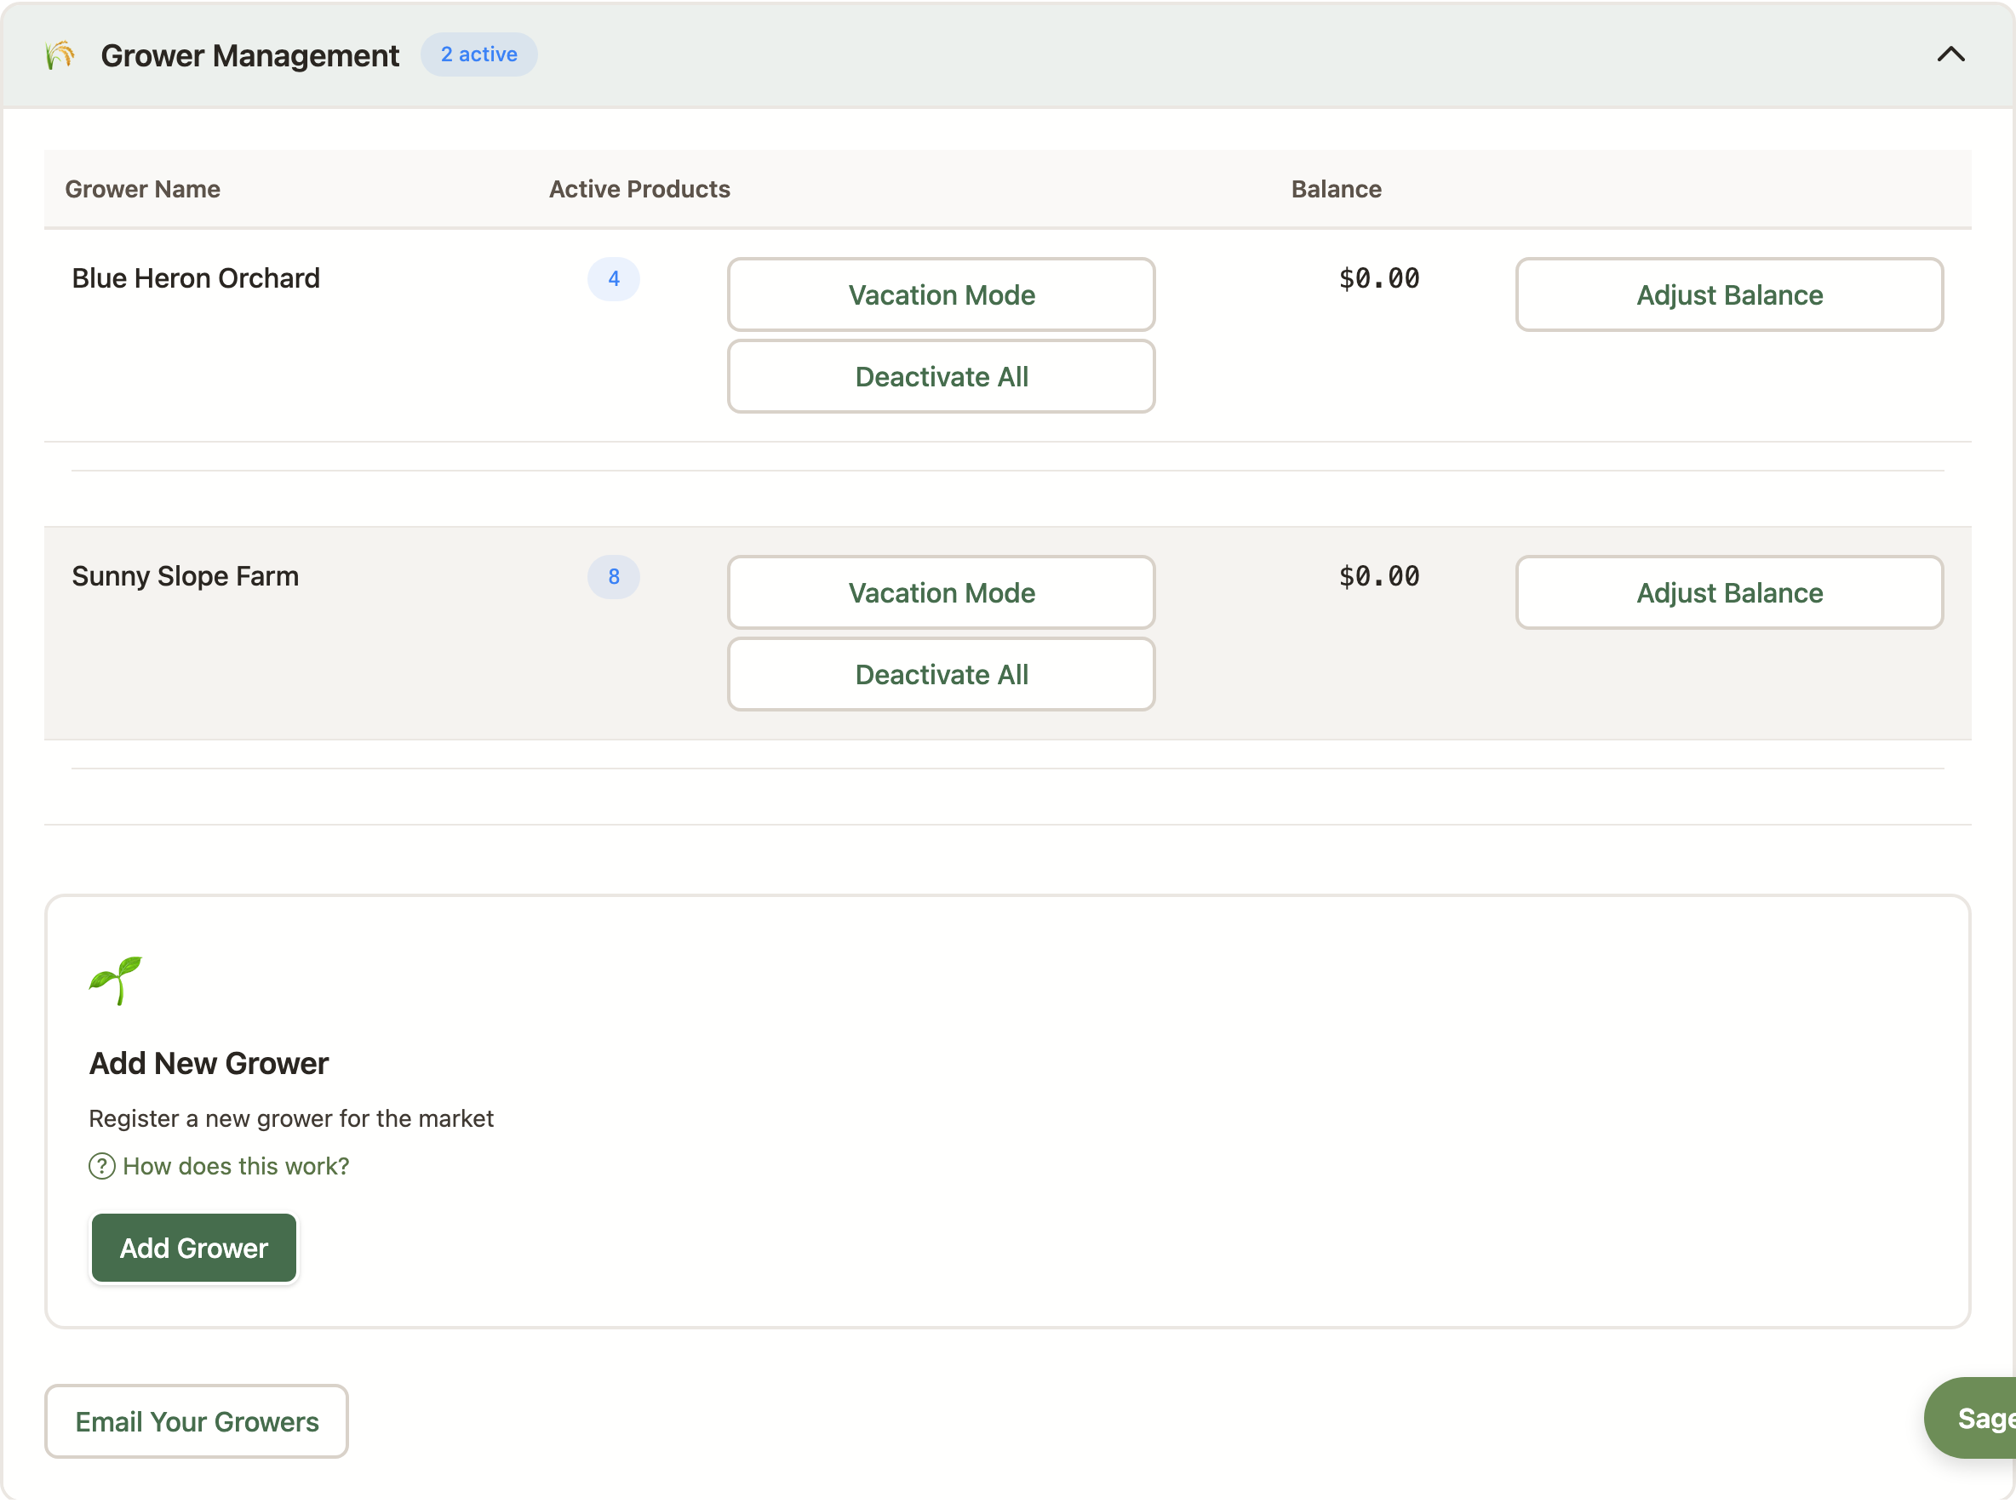Screen dimensions: 2016x1503
Task: Click the Active Products column header
Action: pos(639,189)
